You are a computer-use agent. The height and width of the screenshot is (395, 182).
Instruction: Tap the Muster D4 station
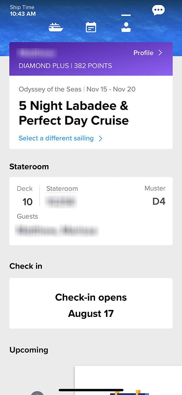click(159, 202)
